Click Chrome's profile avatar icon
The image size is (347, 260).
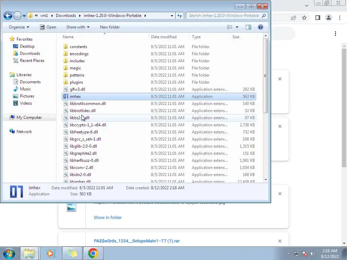[x=329, y=18]
